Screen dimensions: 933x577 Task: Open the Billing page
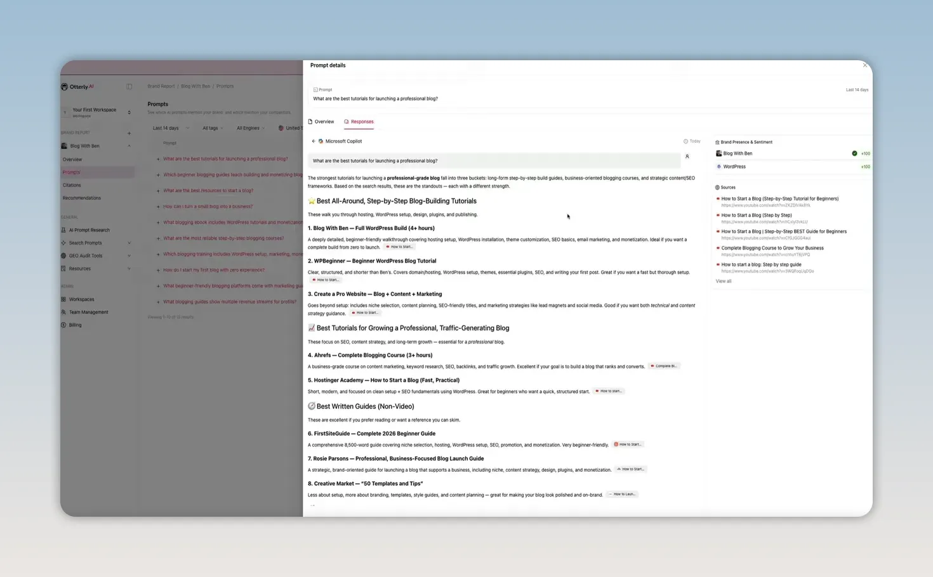(x=75, y=325)
